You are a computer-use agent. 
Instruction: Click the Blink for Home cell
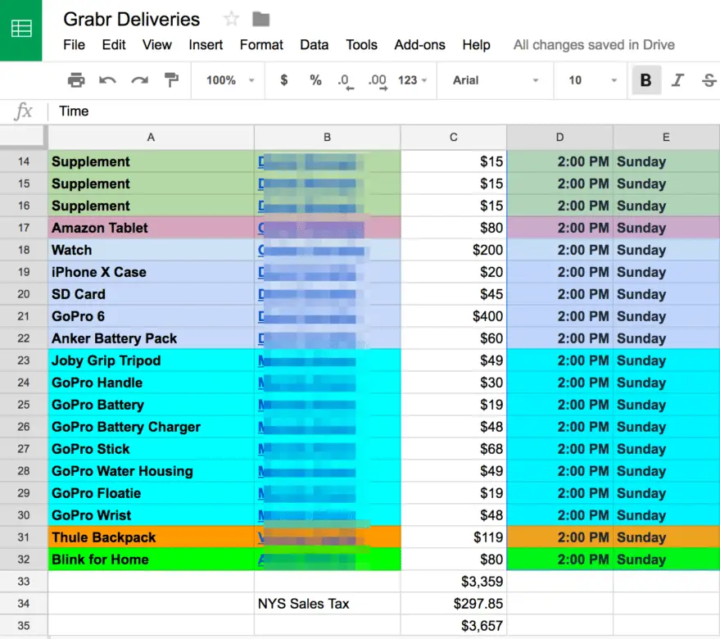[x=151, y=560]
